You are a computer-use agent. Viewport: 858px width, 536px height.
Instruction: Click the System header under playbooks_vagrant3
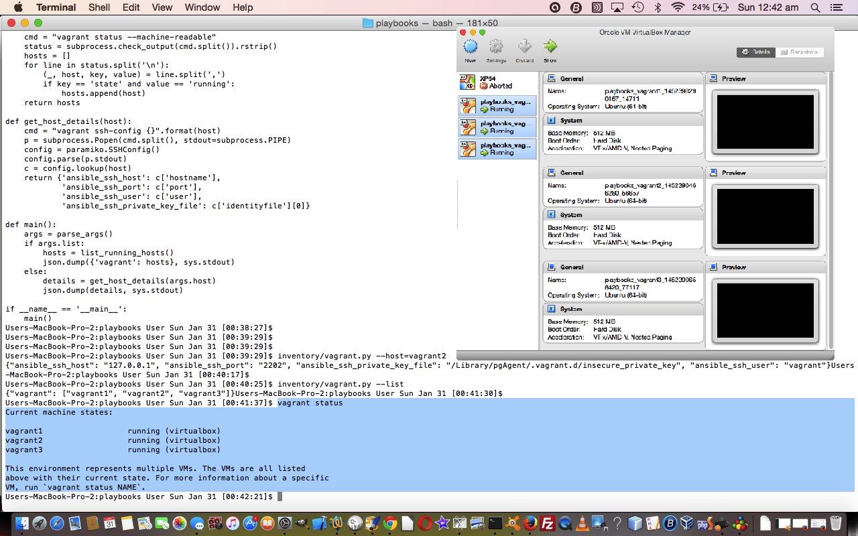pos(623,310)
